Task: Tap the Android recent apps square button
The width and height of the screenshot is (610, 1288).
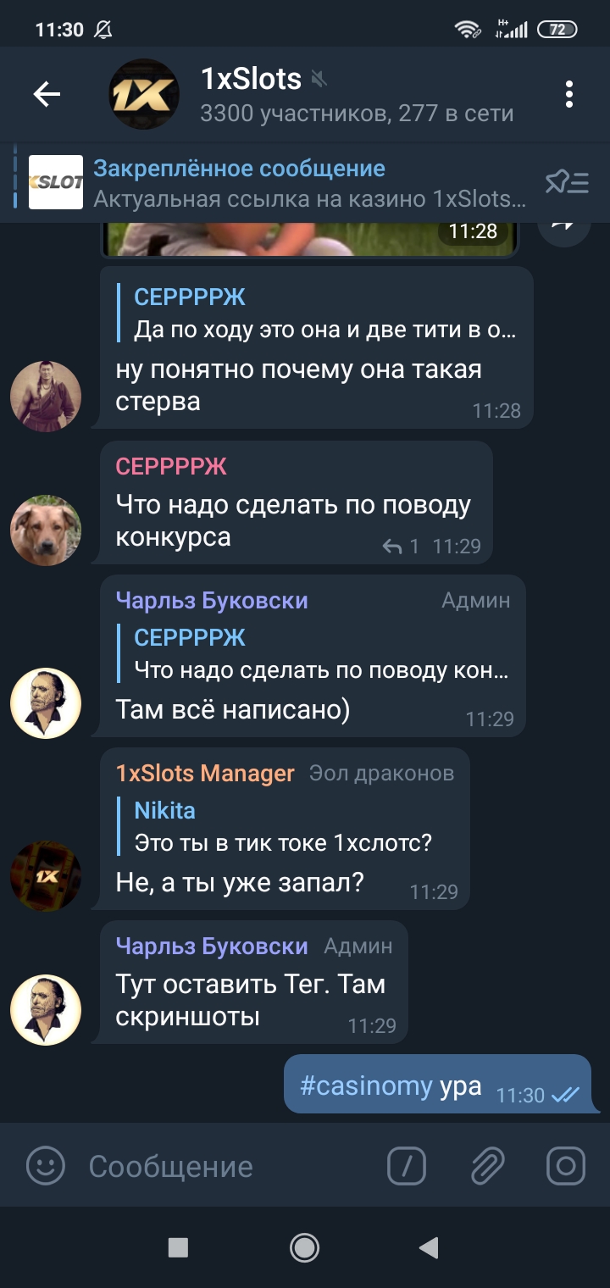Action: (x=178, y=1247)
